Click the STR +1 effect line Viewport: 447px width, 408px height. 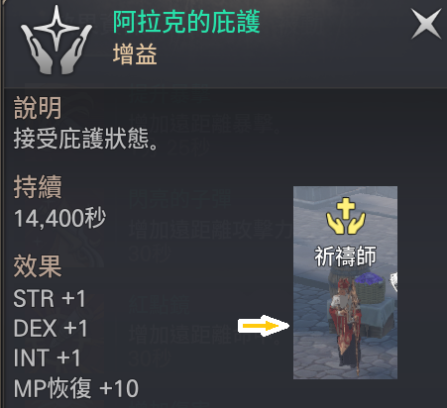coord(50,298)
